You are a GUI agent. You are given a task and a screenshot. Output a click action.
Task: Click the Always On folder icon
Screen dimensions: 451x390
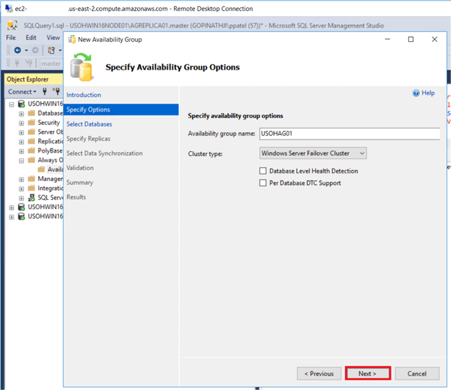tap(31, 160)
